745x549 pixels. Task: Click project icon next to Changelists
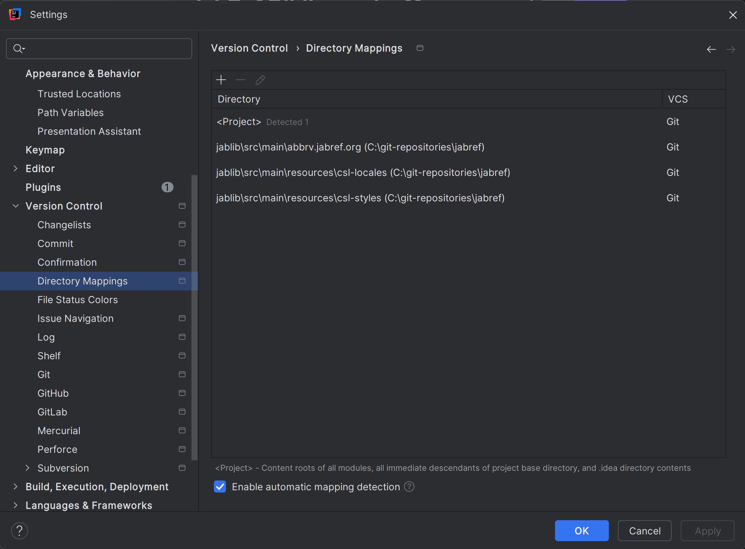182,225
